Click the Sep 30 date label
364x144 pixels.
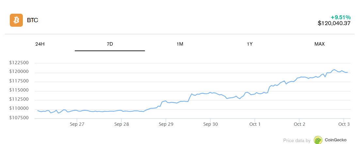210,124
